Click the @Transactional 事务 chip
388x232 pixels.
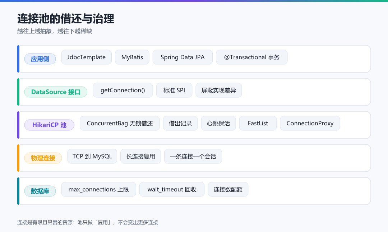tap(251, 57)
